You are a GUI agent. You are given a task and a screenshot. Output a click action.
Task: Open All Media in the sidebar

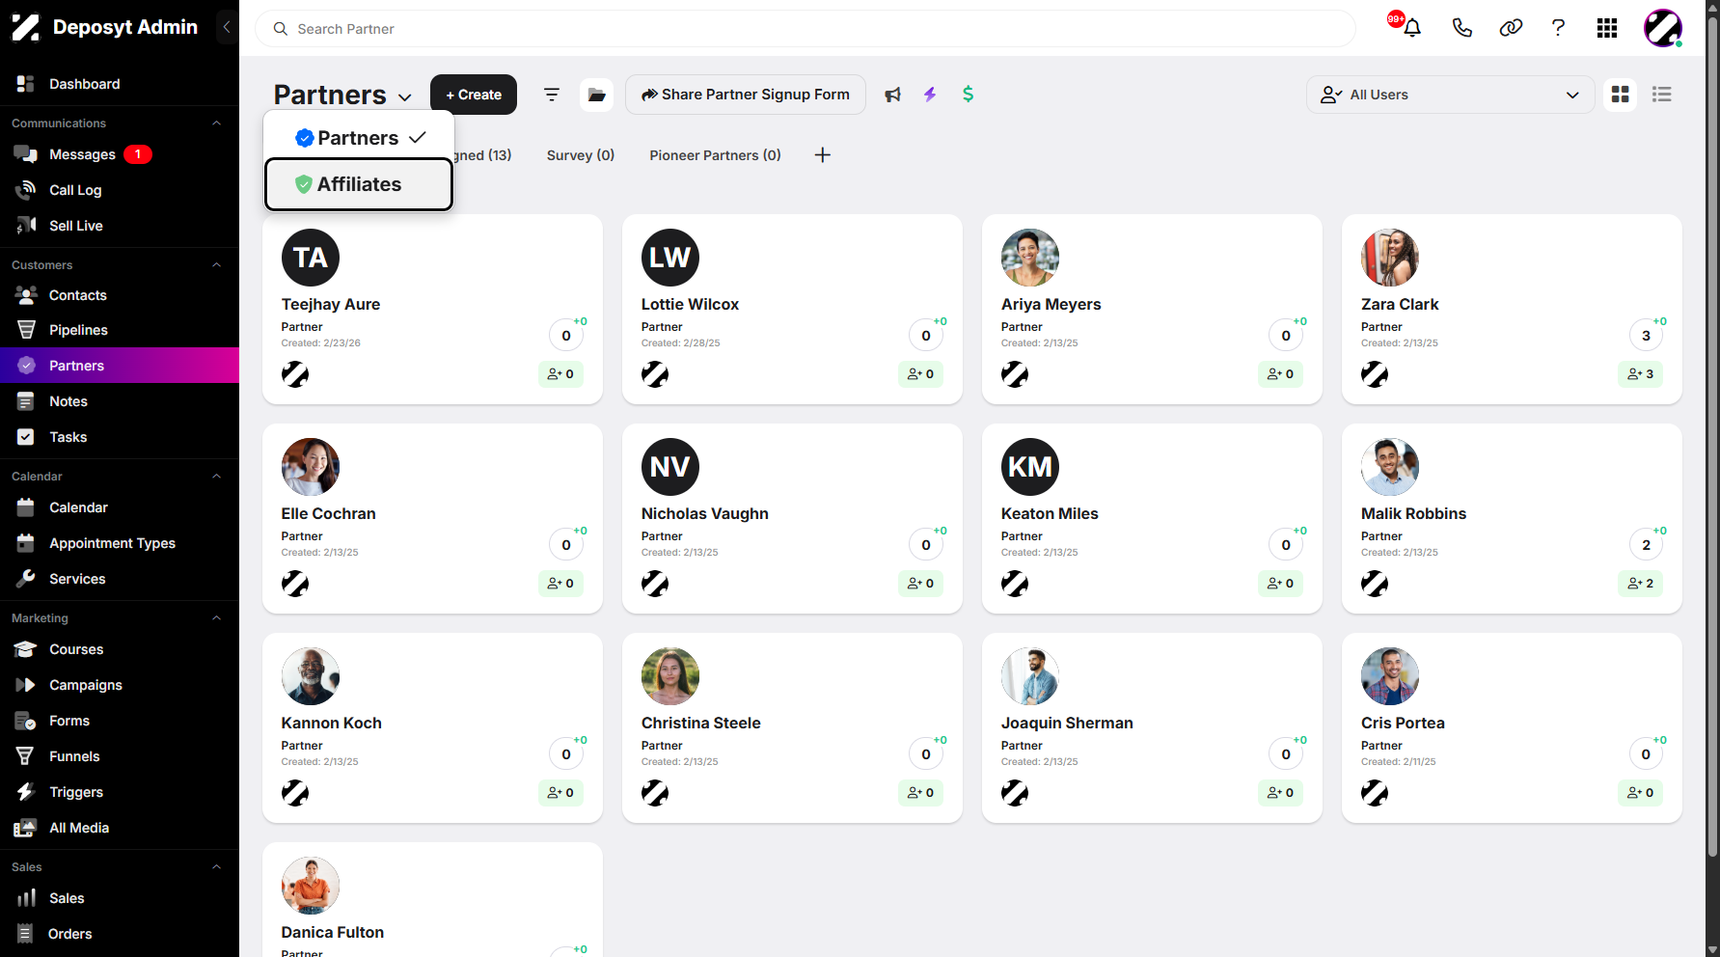(120, 828)
